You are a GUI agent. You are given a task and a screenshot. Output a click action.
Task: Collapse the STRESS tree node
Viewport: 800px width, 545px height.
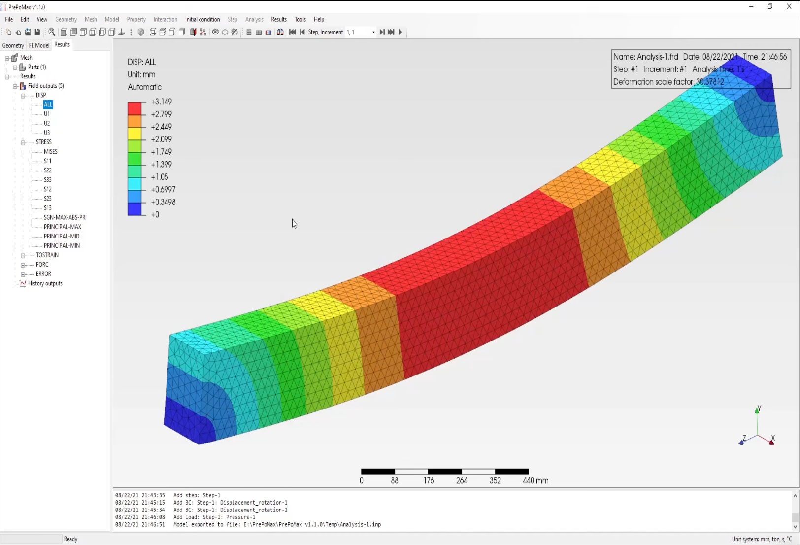(23, 143)
